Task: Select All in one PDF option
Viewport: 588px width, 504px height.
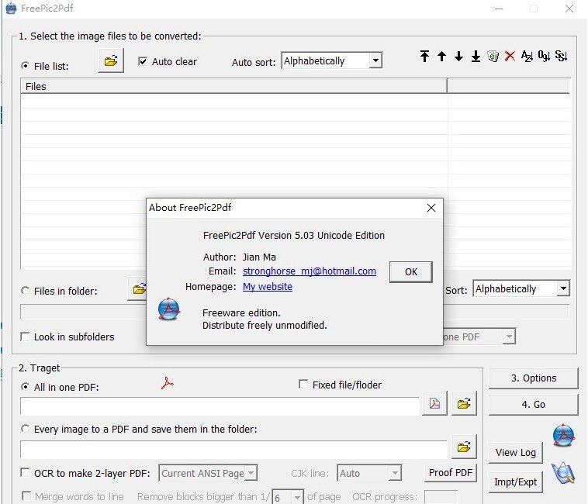Action: (25, 386)
